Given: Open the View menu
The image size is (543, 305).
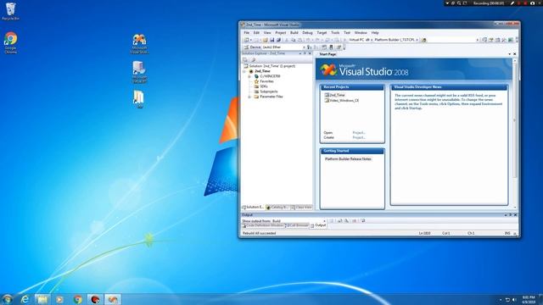Looking at the screenshot, I should [267, 32].
